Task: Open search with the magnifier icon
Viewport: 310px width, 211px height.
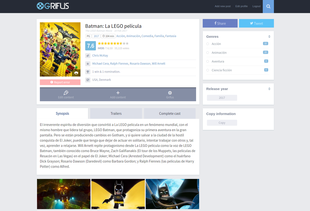Action: coord(268,6)
